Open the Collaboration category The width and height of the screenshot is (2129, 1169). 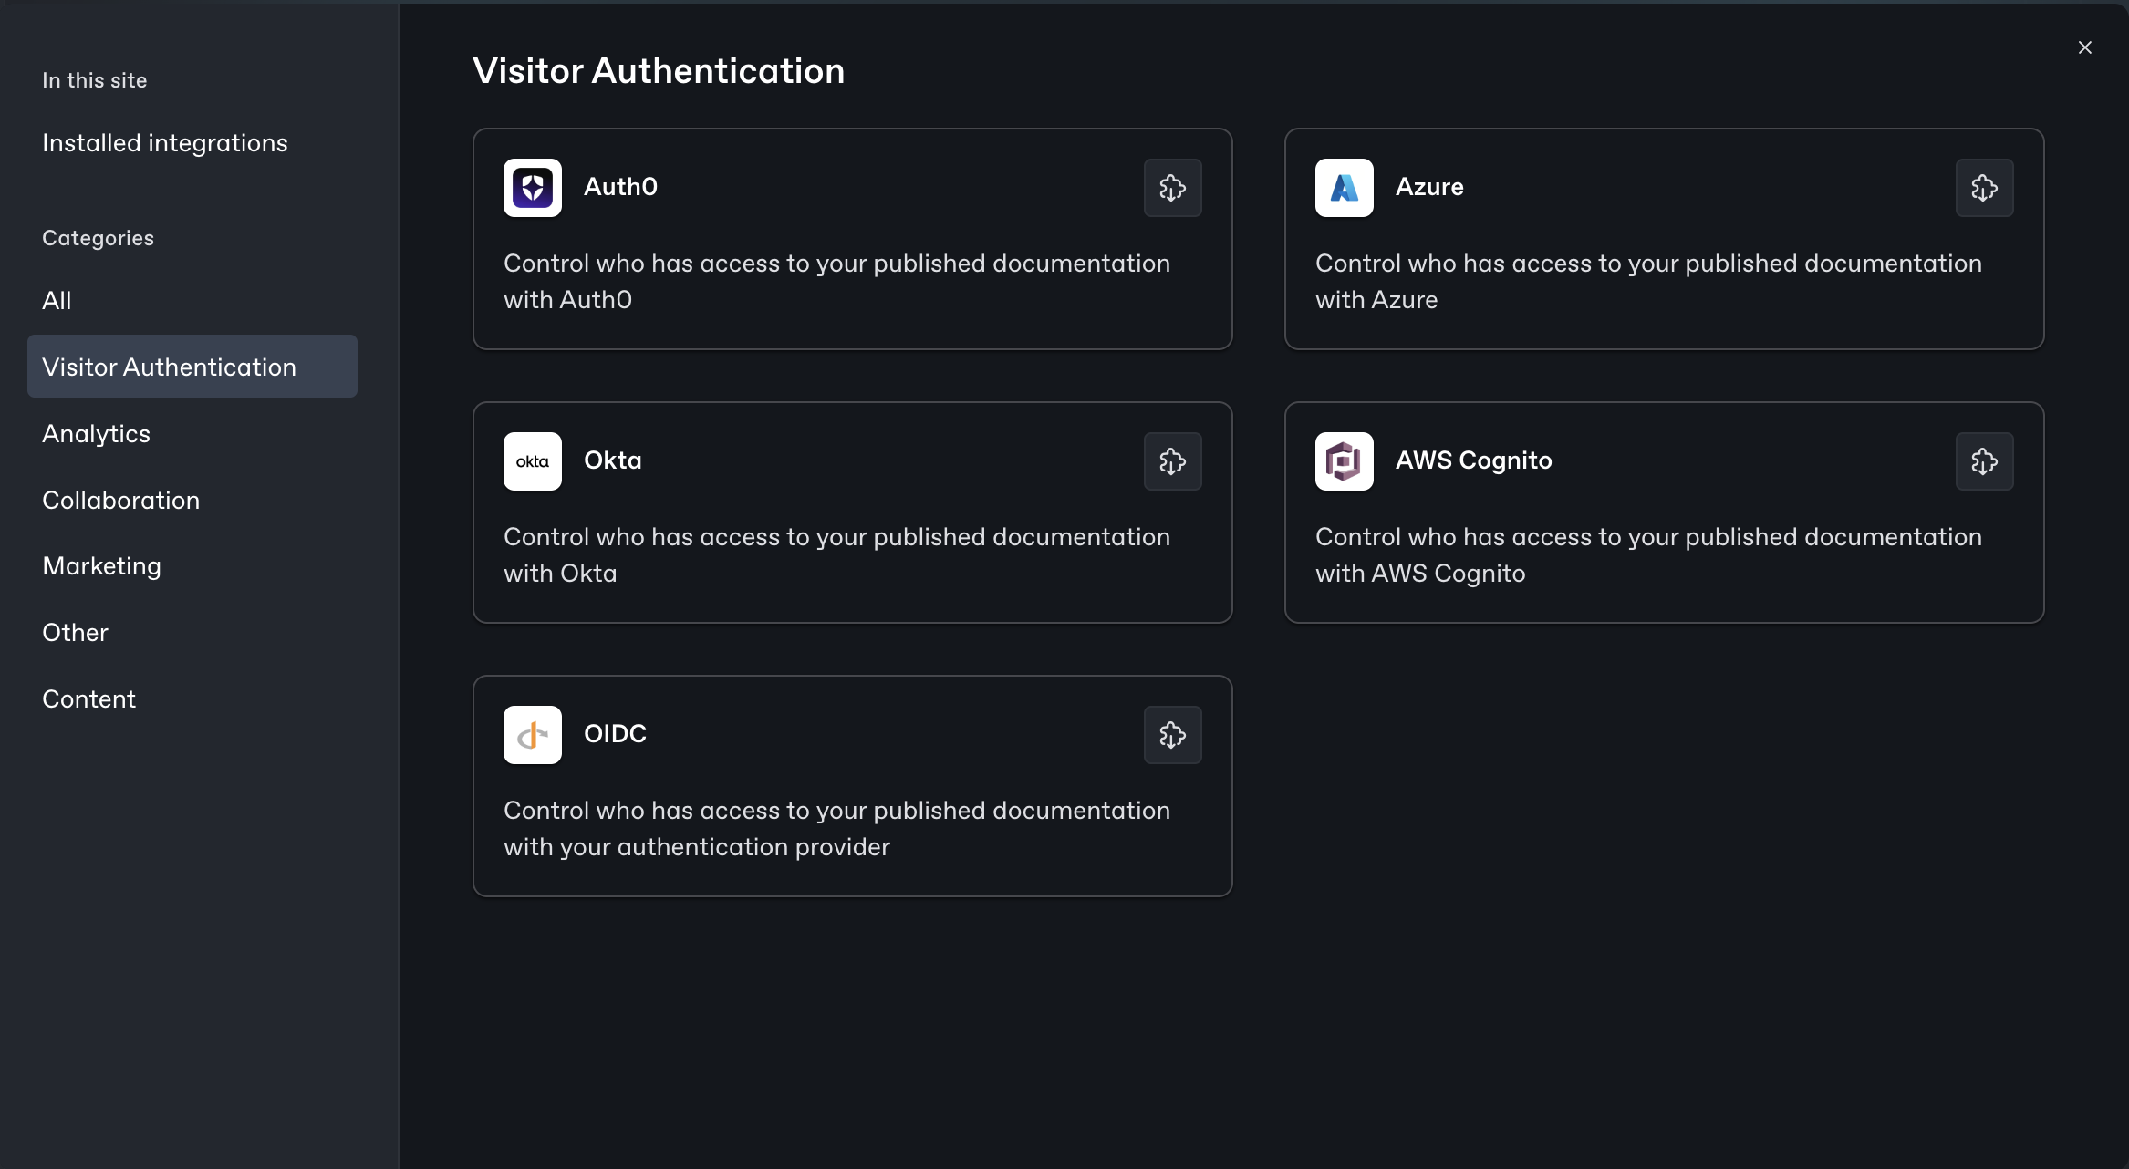tap(120, 501)
